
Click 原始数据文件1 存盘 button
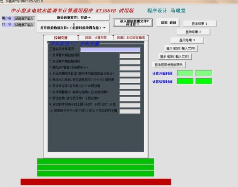tap(73, 18)
